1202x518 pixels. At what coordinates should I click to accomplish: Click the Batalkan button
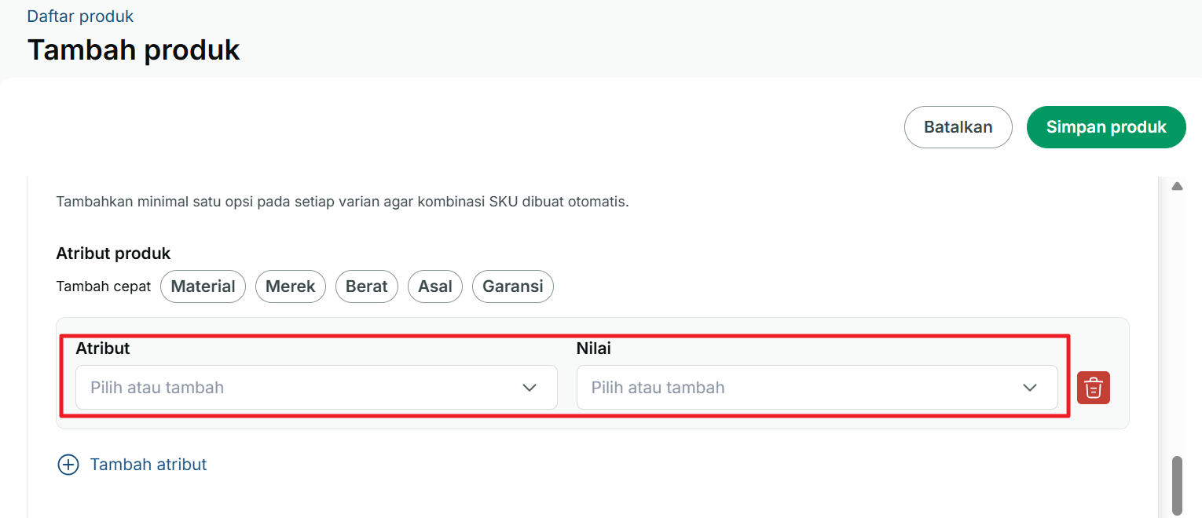click(958, 127)
